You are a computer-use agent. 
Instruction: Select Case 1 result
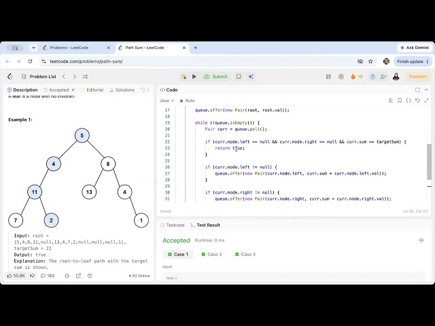[178, 254]
